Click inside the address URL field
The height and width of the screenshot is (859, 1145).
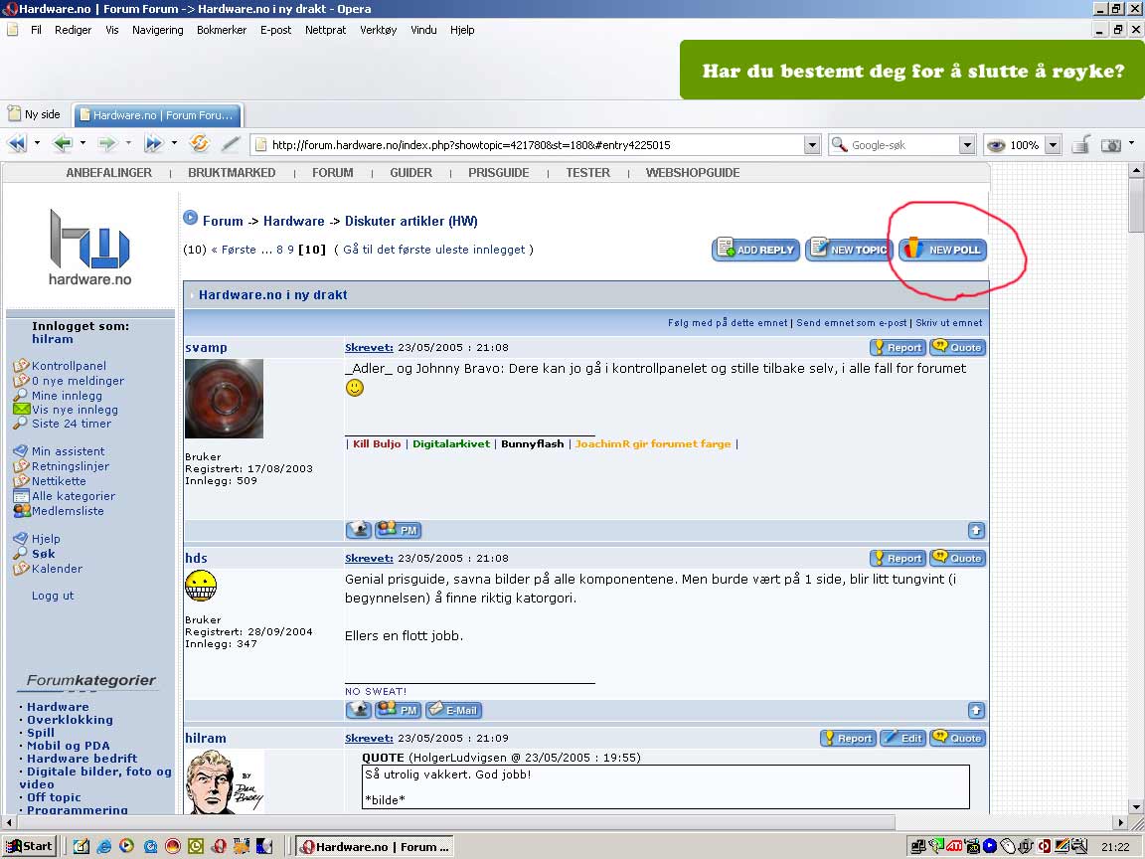[537, 144]
